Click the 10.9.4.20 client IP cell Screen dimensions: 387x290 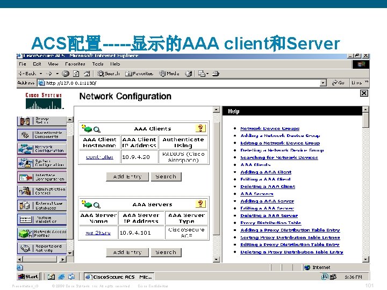click(139, 157)
